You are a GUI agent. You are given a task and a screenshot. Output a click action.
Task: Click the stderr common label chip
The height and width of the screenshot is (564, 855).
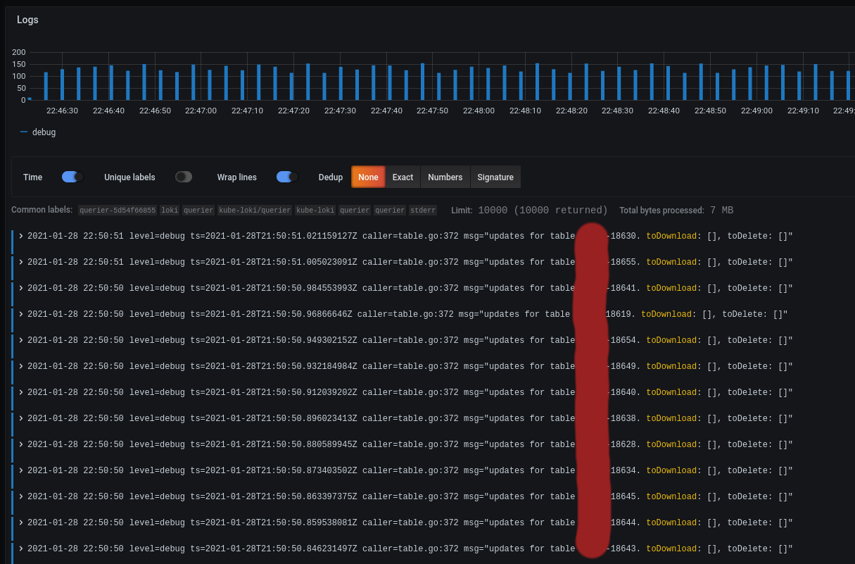coord(422,210)
